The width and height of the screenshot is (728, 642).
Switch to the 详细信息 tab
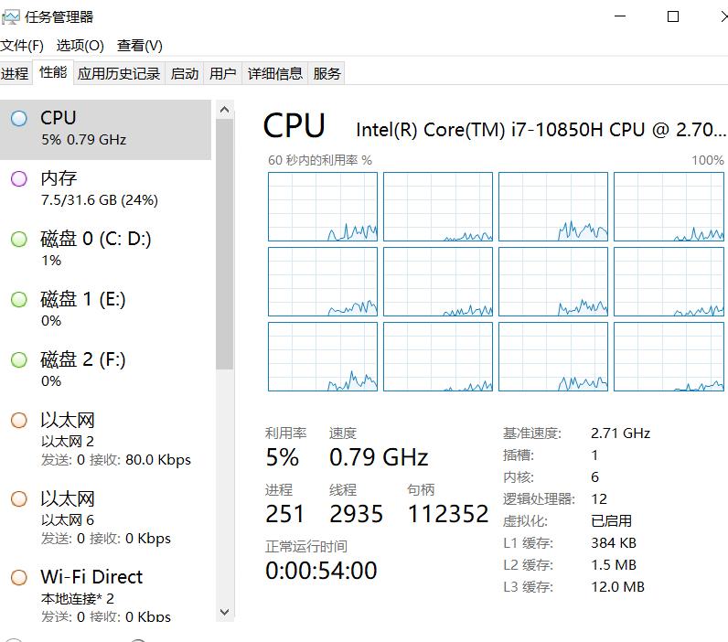pos(275,74)
